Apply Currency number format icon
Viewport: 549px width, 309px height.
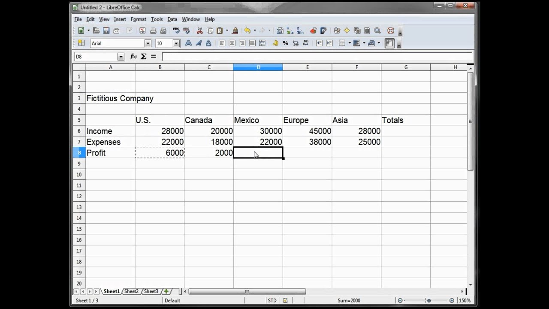coord(275,43)
